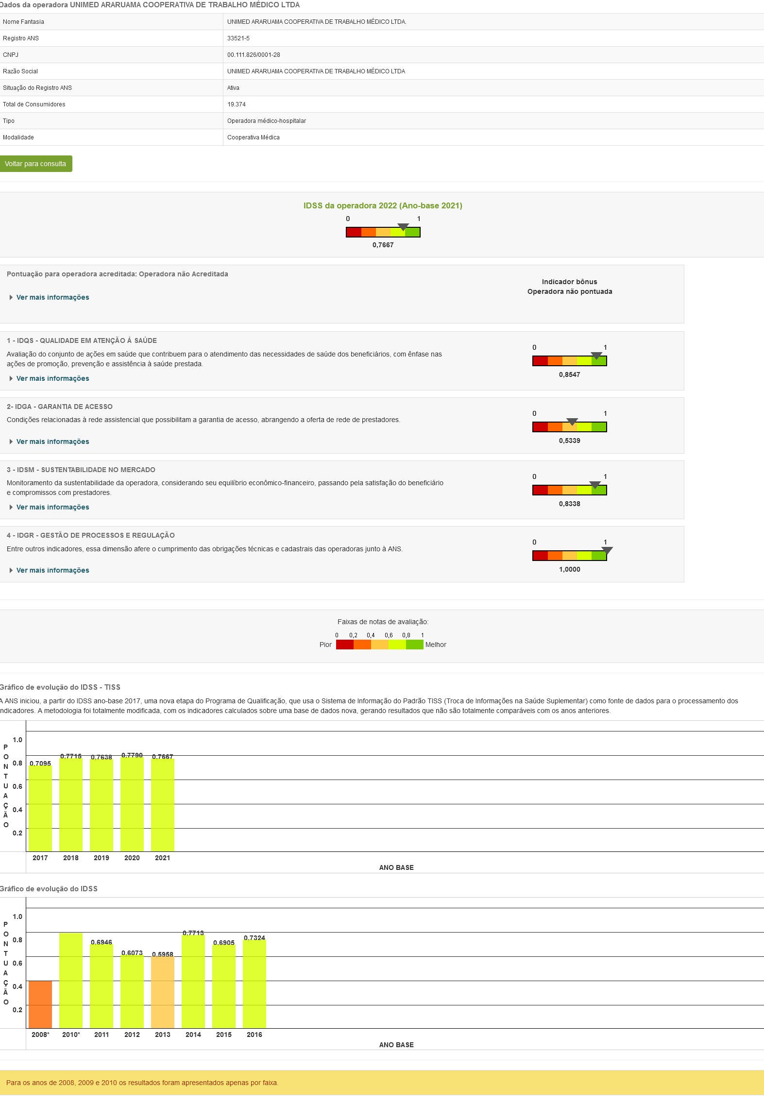Click the yellow-green swatch in the Faixas legend

point(397,645)
